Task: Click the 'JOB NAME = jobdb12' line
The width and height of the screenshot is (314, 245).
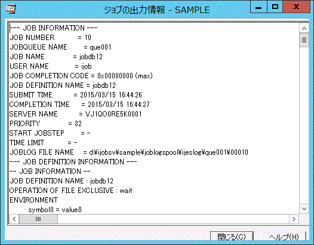Action: [x=56, y=57]
